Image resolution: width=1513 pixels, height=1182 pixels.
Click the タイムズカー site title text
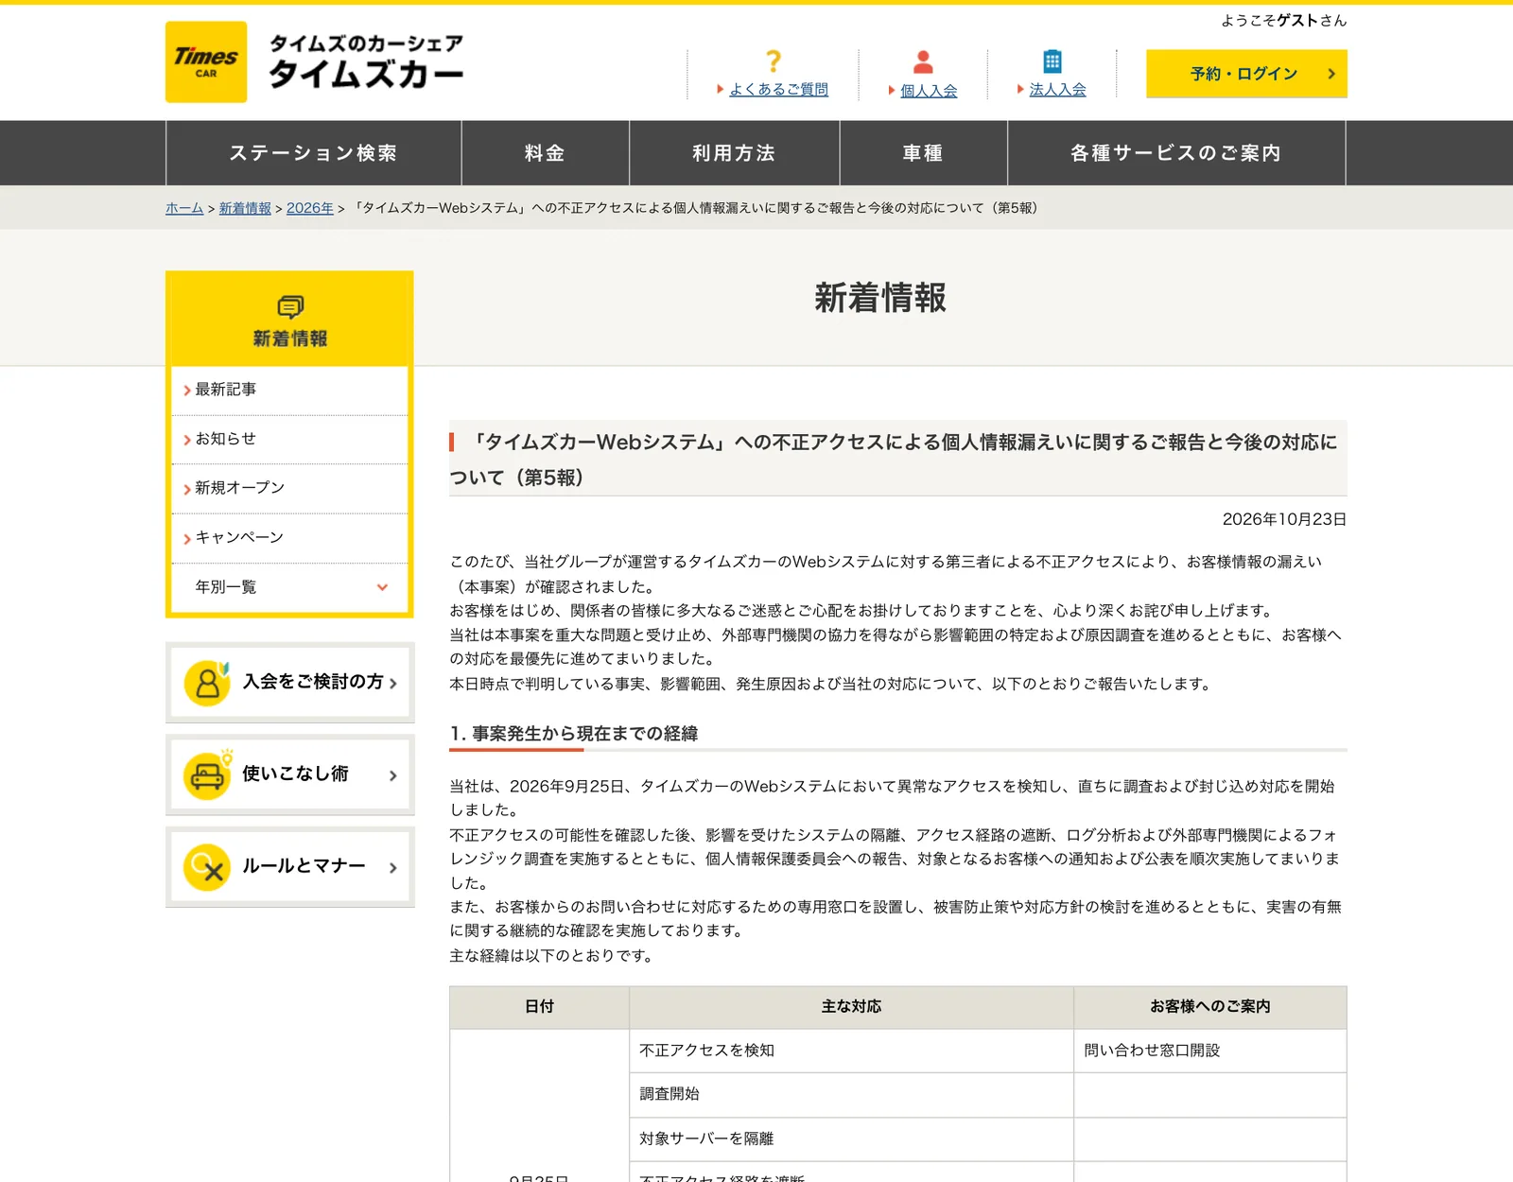[x=367, y=73]
